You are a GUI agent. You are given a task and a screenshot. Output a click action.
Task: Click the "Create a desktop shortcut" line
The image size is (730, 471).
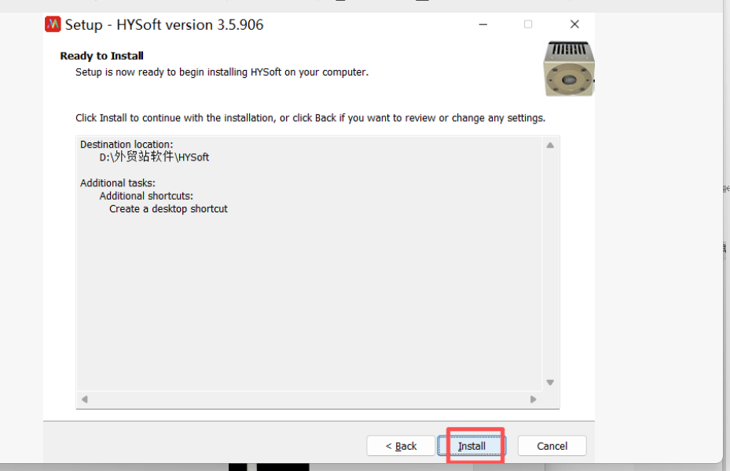click(168, 209)
